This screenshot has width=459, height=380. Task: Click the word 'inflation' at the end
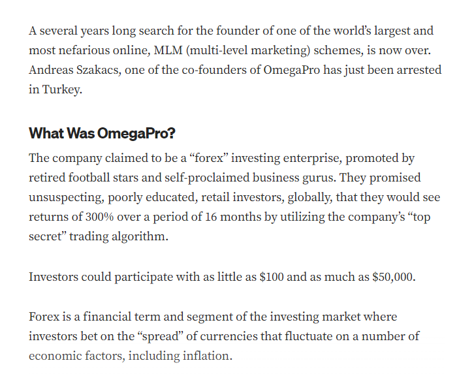coord(207,356)
